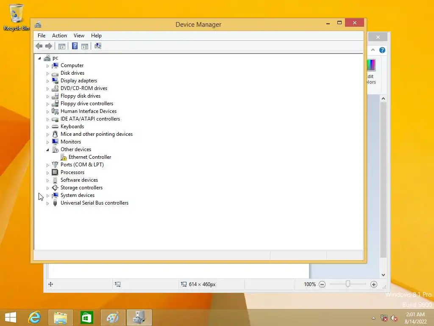The width and height of the screenshot is (434, 326).
Task: Expand the Computer tree node
Action: [47, 66]
